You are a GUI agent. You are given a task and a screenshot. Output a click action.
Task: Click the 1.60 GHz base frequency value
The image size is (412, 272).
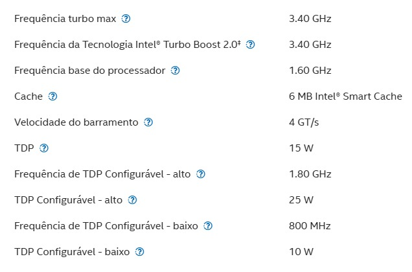coord(310,71)
